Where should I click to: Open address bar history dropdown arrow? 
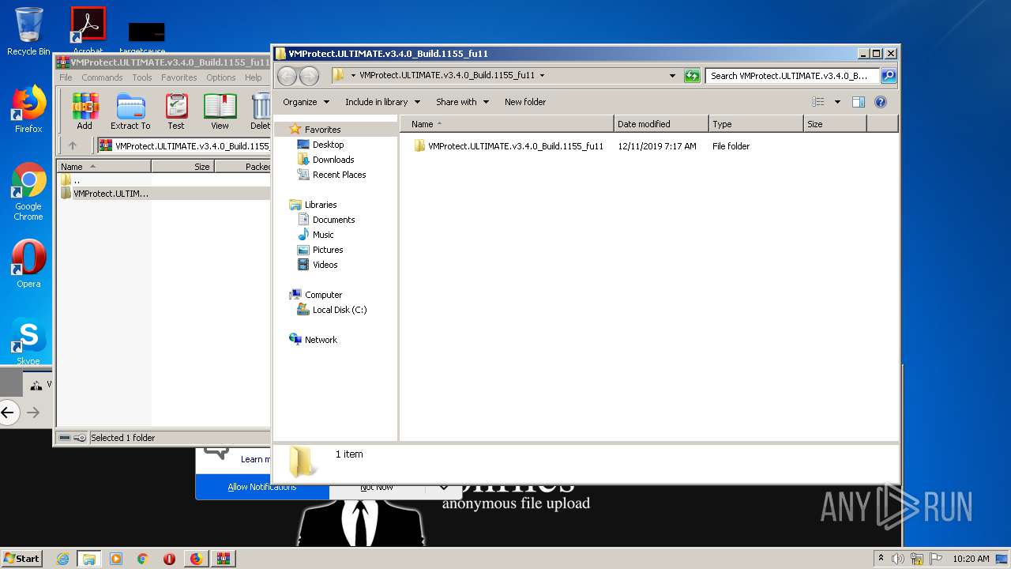tap(672, 76)
